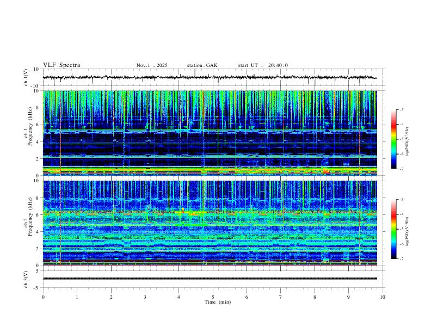
Task: Click the time axis tick label "0"
Action: click(43, 297)
